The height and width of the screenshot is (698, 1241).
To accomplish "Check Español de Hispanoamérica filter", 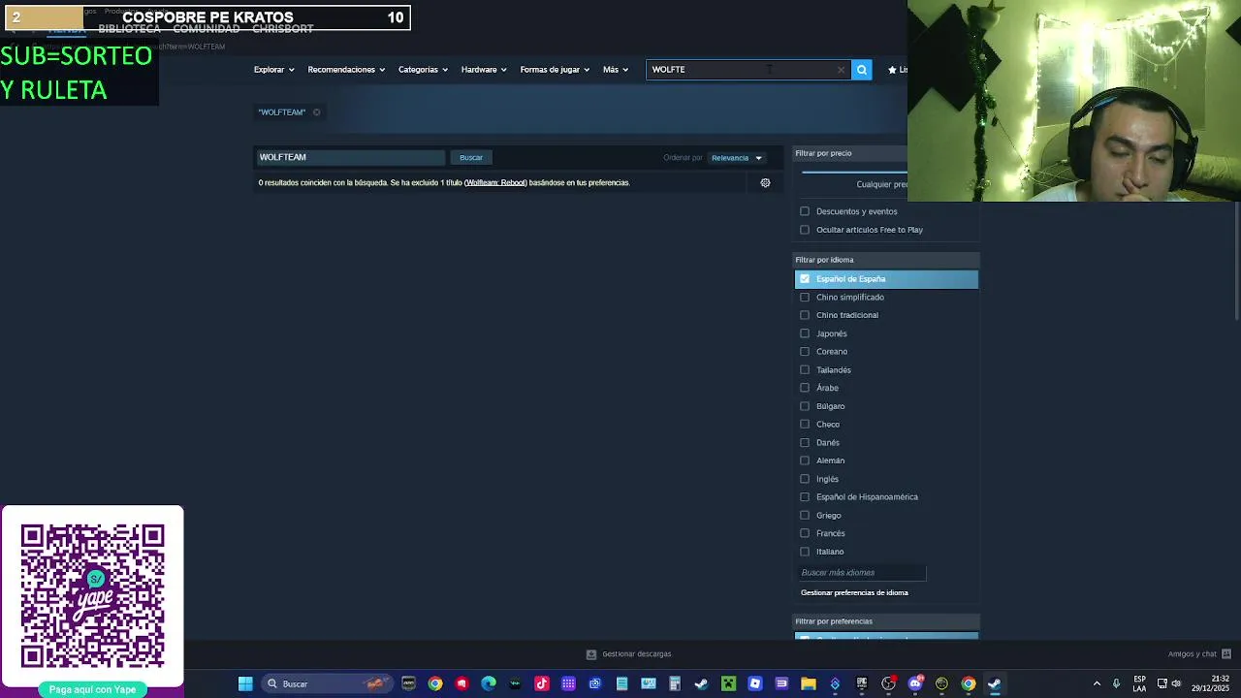I will pyautogui.click(x=805, y=497).
